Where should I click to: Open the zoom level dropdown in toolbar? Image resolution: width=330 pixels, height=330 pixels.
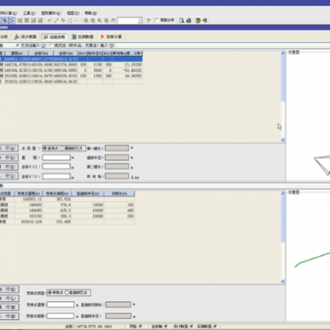[x=140, y=21]
